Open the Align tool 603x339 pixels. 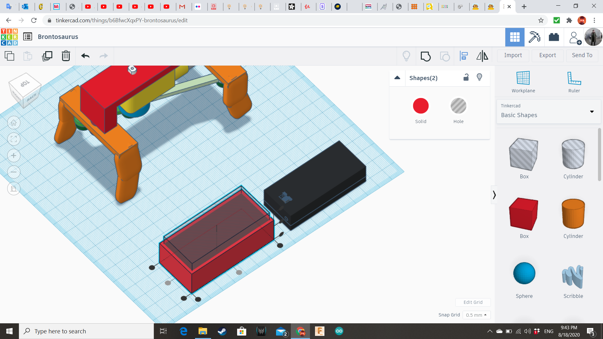point(464,56)
